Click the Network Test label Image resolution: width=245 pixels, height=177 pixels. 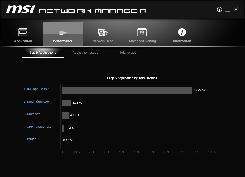(103, 41)
